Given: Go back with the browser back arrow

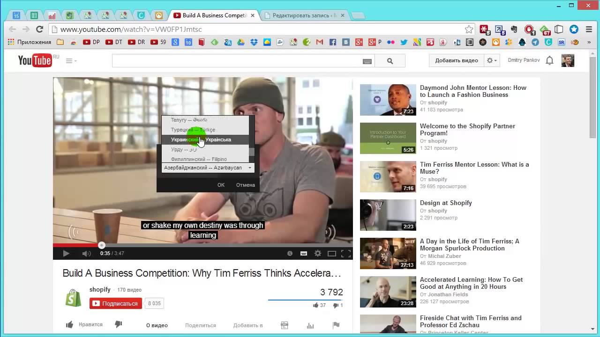Looking at the screenshot, I should click(13, 29).
